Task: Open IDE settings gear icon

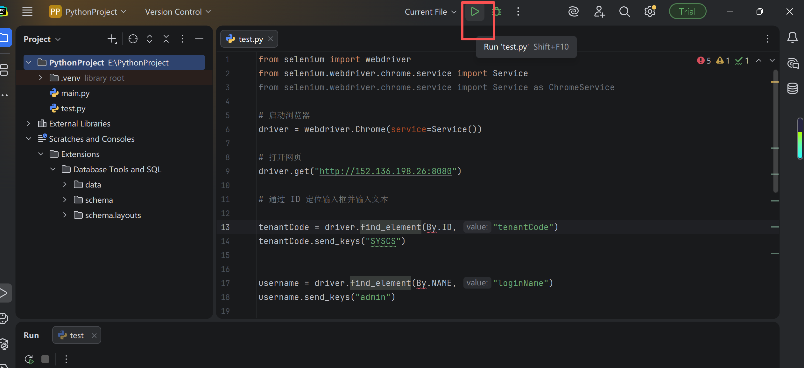Action: pyautogui.click(x=650, y=12)
